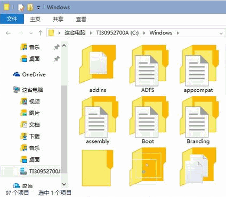The image size is (226, 197).
Task: Click the new folder quick access icon
Action: [x=30, y=7]
